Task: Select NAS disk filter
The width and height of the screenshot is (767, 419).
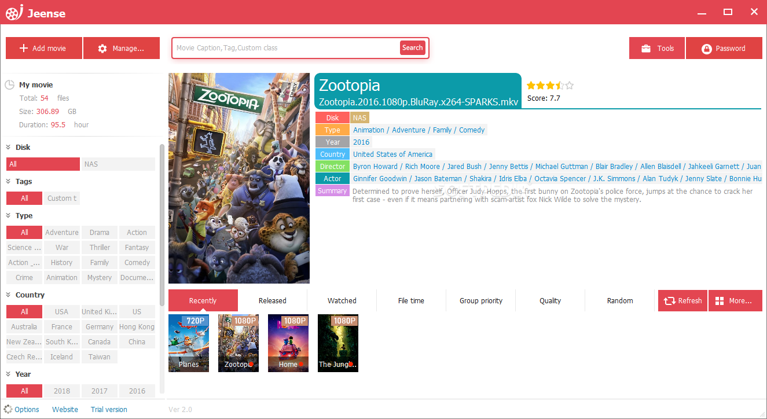Action: pos(118,164)
